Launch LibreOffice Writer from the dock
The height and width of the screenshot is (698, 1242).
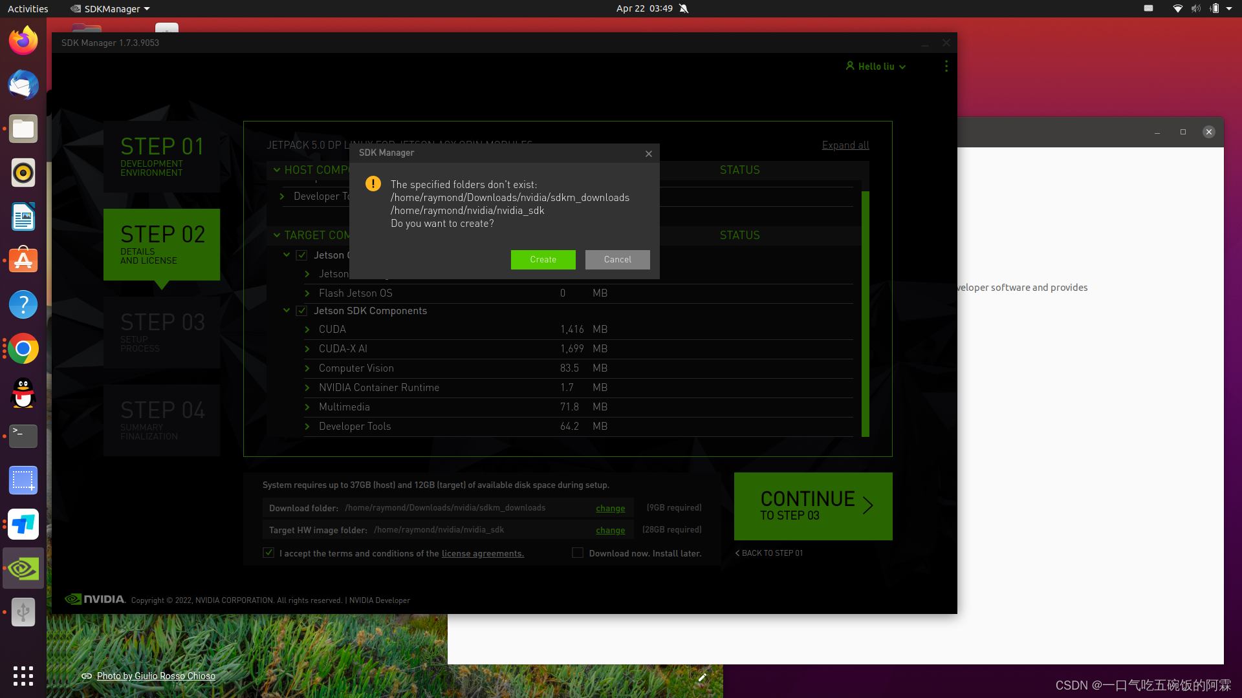23,217
